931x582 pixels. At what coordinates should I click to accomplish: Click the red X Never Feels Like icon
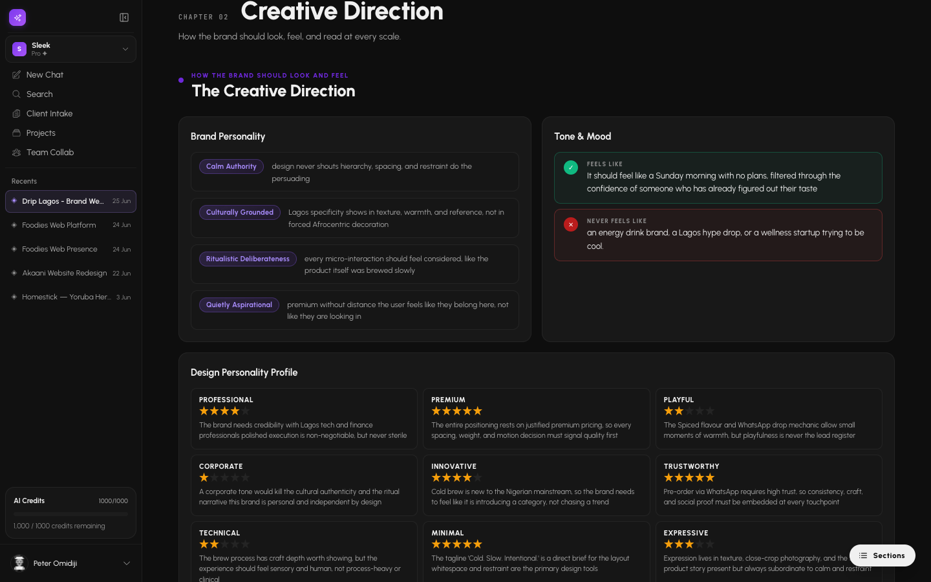[571, 224]
